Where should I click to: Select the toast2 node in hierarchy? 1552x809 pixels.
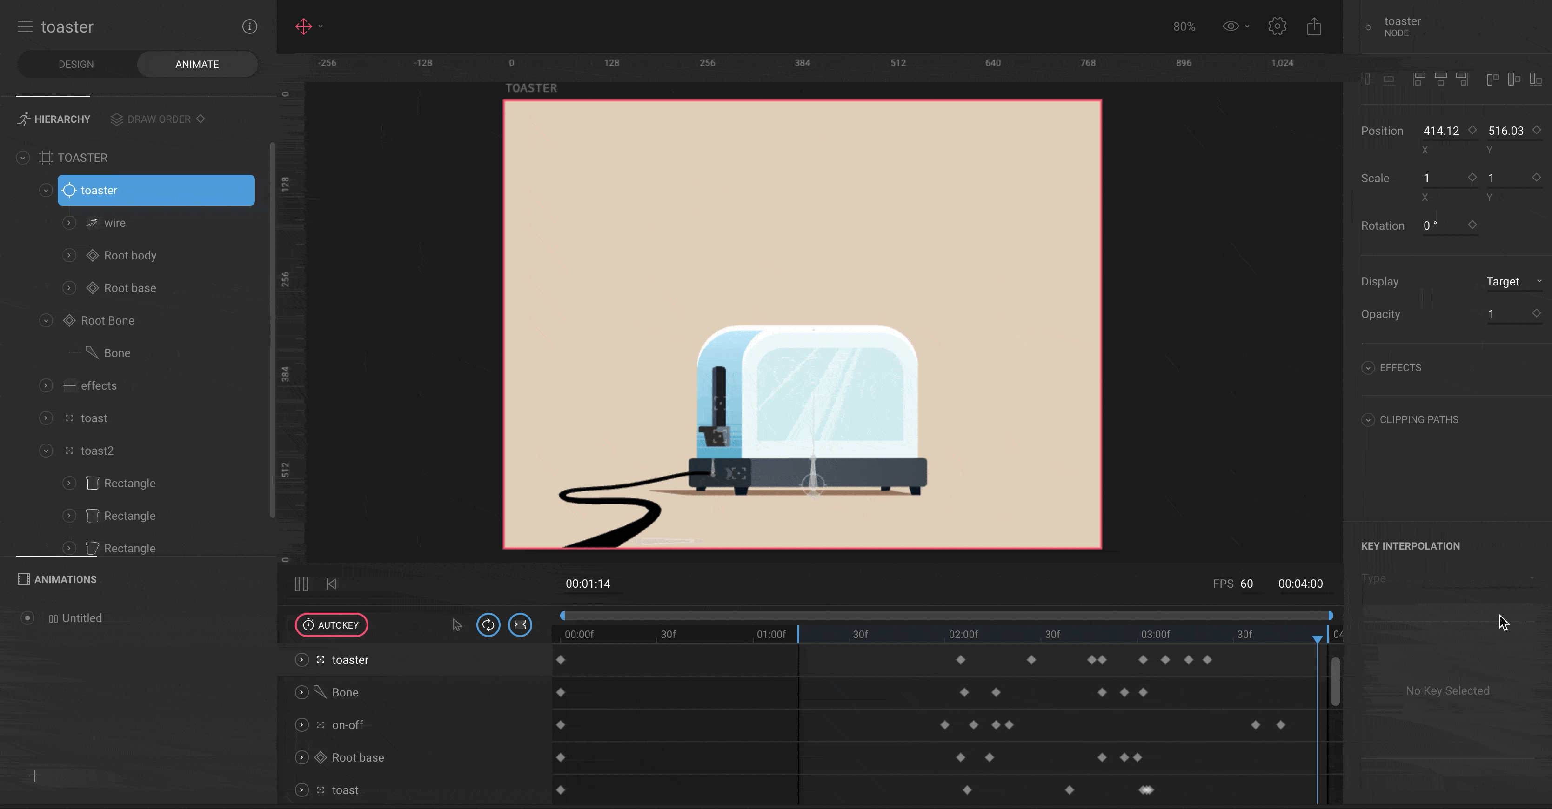pyautogui.click(x=97, y=451)
